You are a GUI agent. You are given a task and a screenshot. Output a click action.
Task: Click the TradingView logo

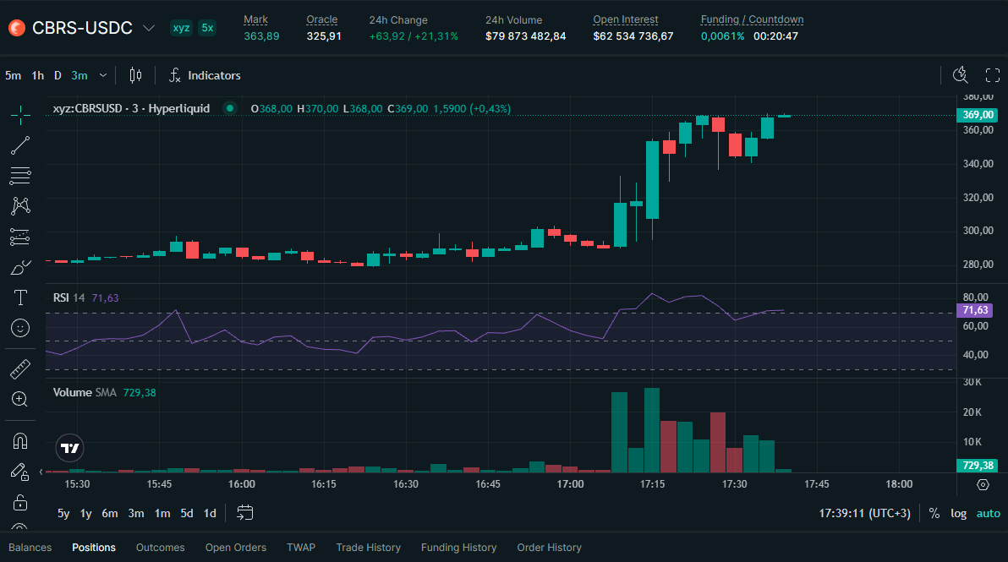coord(69,448)
